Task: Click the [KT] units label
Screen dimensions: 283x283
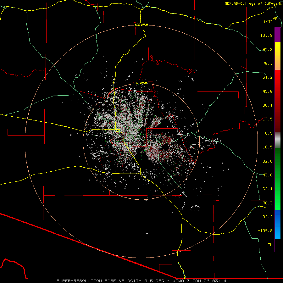Action: (269, 22)
